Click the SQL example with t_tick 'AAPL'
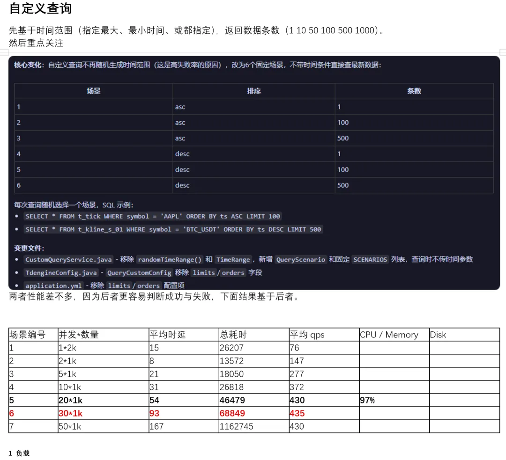The image size is (506, 460). point(153,216)
